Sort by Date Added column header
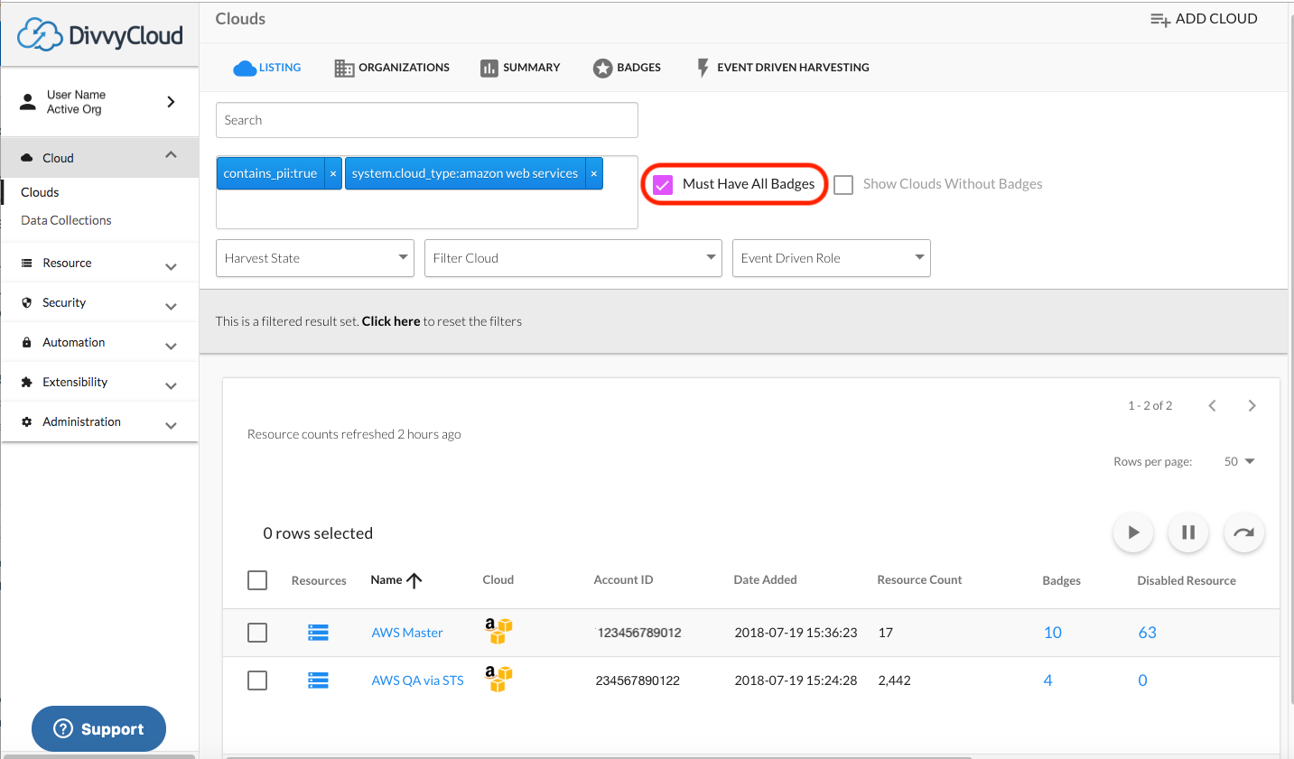Viewport: 1294px width, 759px height. point(765,580)
